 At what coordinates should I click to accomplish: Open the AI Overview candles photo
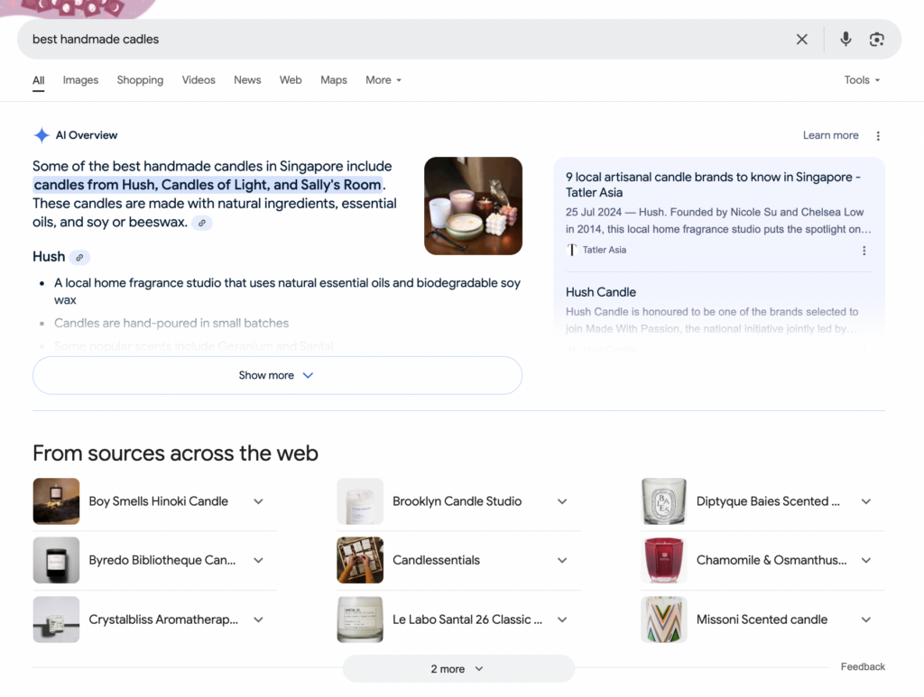(473, 206)
